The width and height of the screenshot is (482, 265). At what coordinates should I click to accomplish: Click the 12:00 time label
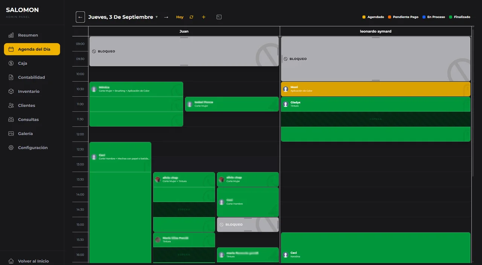tap(80, 134)
